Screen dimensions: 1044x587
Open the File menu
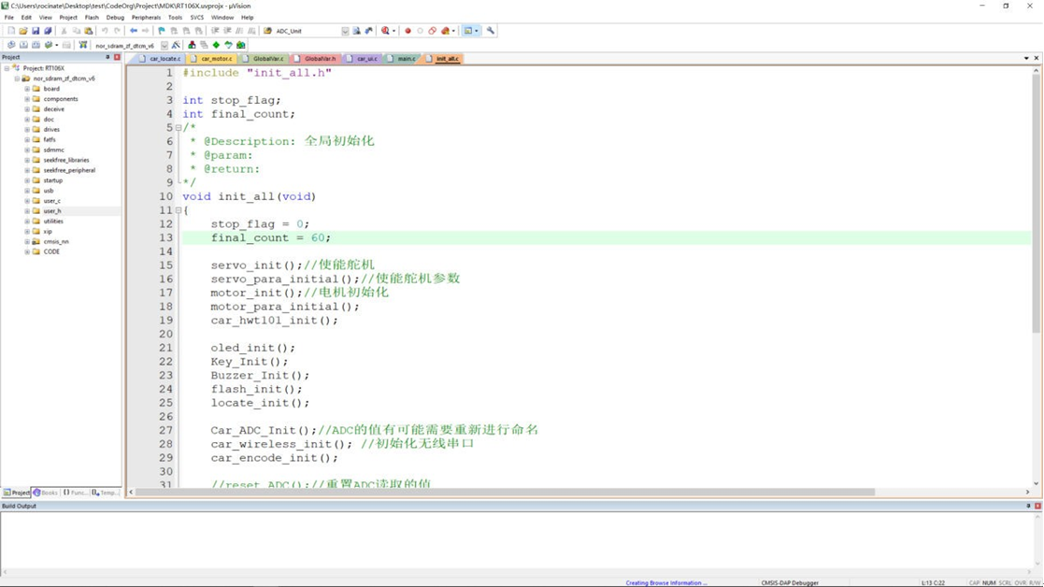click(8, 18)
